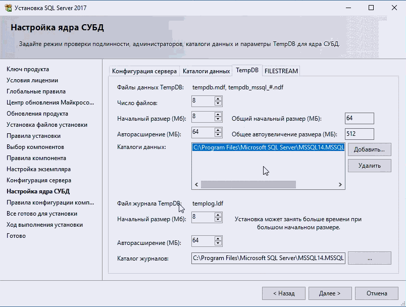Open the Каталоги данных tab
Viewport: 406px width, 307px height.
[206, 71]
